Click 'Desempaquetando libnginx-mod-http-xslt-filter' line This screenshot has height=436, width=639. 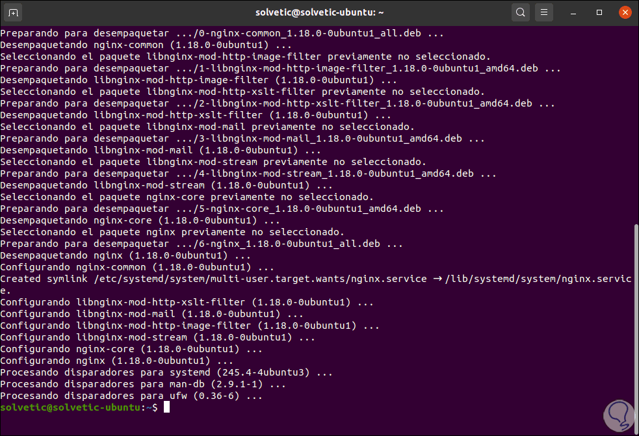click(196, 115)
